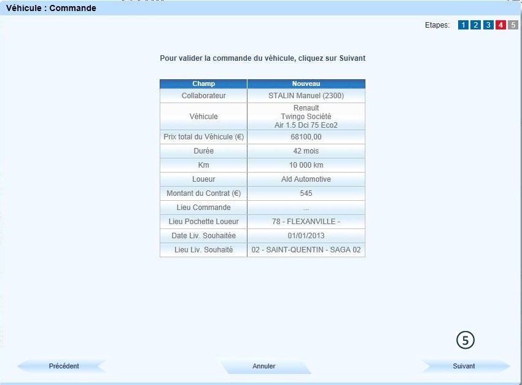The height and width of the screenshot is (385, 522).
Task: Select the 78 - FLEXANVILLE cell
Action: pos(306,222)
